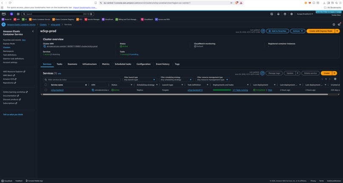Refresh the Services table
This screenshot has height=183, width=343.
coord(262,73)
